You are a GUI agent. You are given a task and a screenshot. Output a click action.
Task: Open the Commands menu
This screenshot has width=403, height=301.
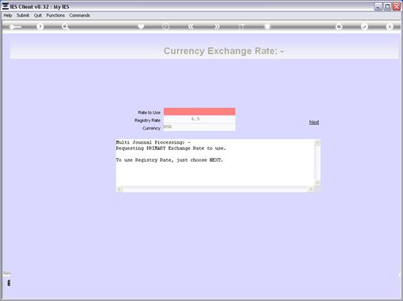tap(79, 16)
